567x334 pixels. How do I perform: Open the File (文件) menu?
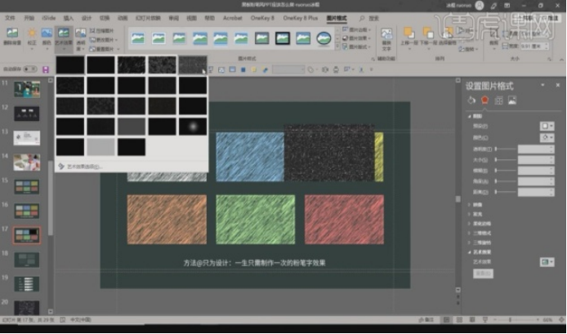tap(10, 18)
